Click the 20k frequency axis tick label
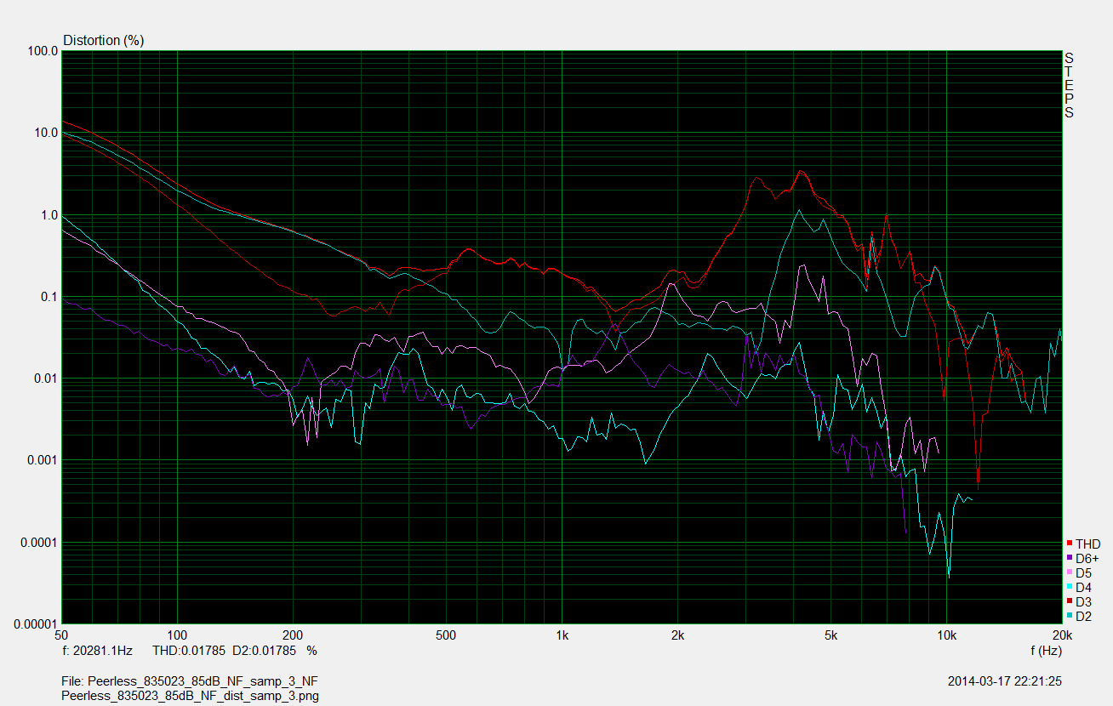The height and width of the screenshot is (706, 1113). (x=1061, y=635)
